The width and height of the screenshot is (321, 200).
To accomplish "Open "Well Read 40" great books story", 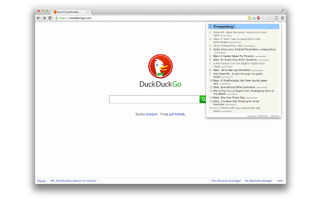I will pos(238,75).
